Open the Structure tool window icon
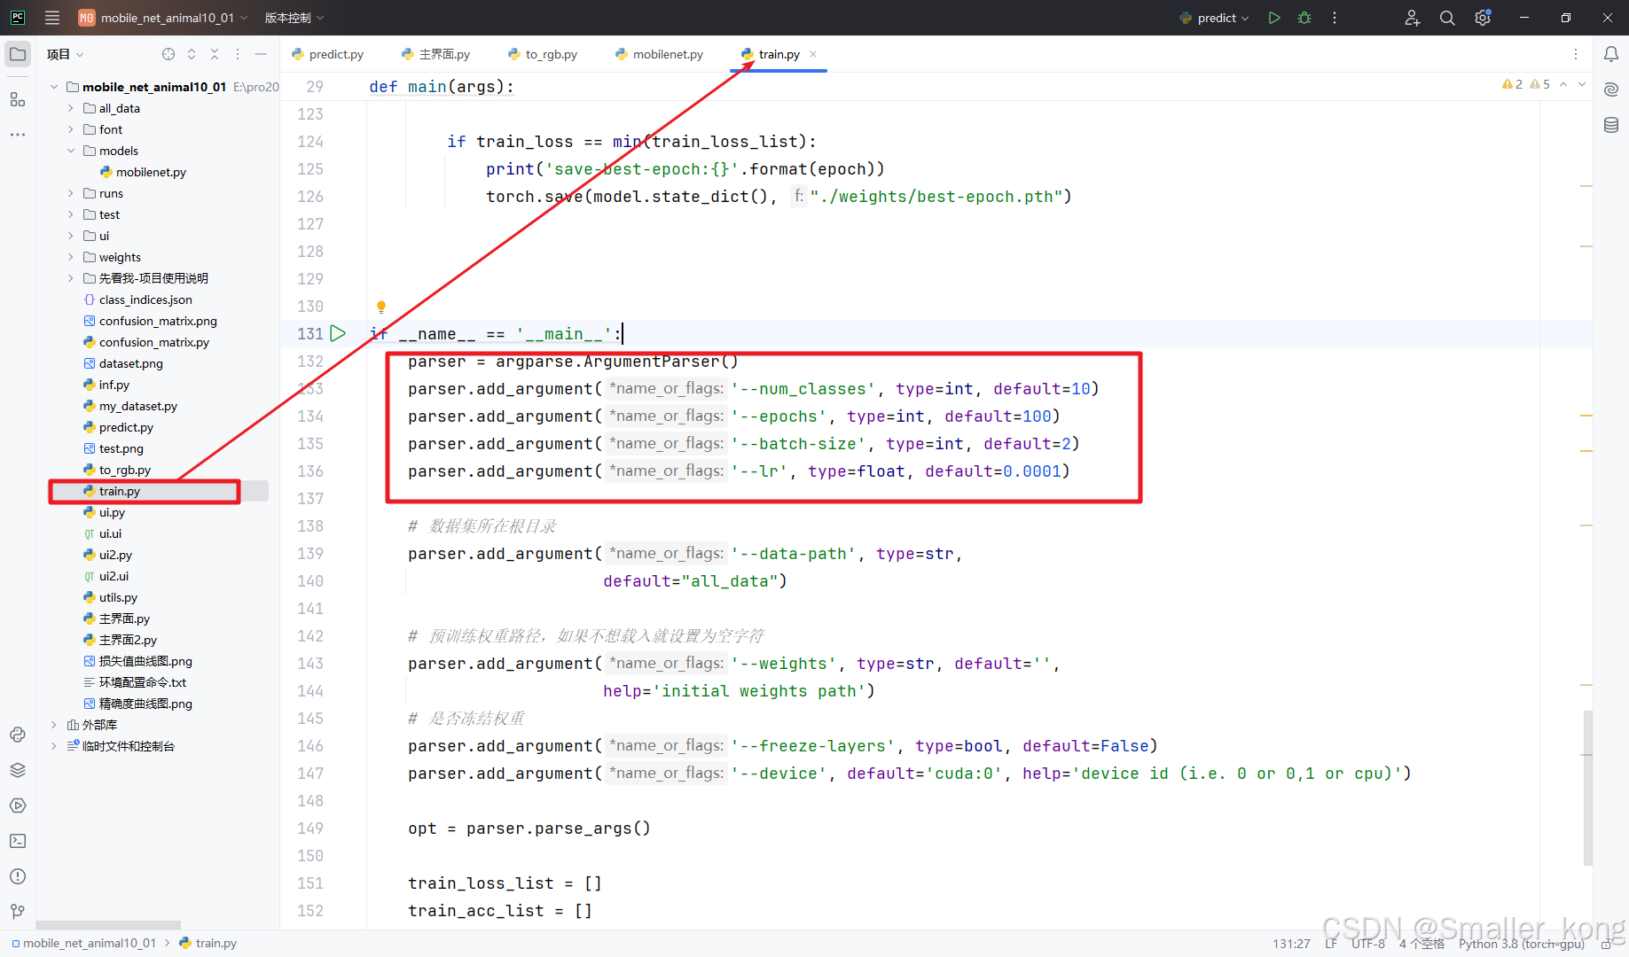The width and height of the screenshot is (1629, 957). (x=18, y=99)
